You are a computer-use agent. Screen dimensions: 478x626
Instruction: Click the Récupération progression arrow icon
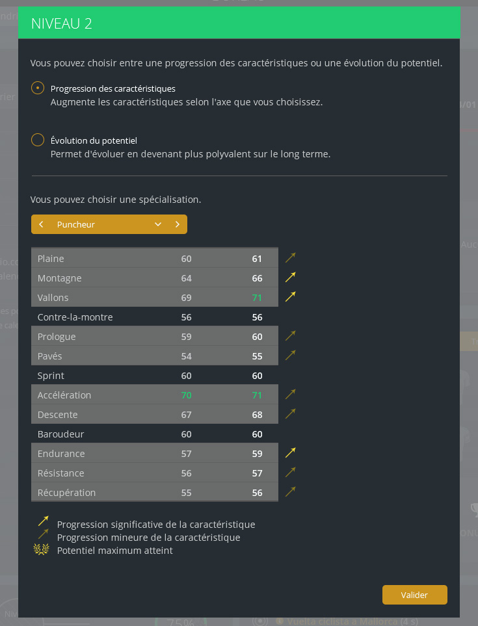(290, 492)
